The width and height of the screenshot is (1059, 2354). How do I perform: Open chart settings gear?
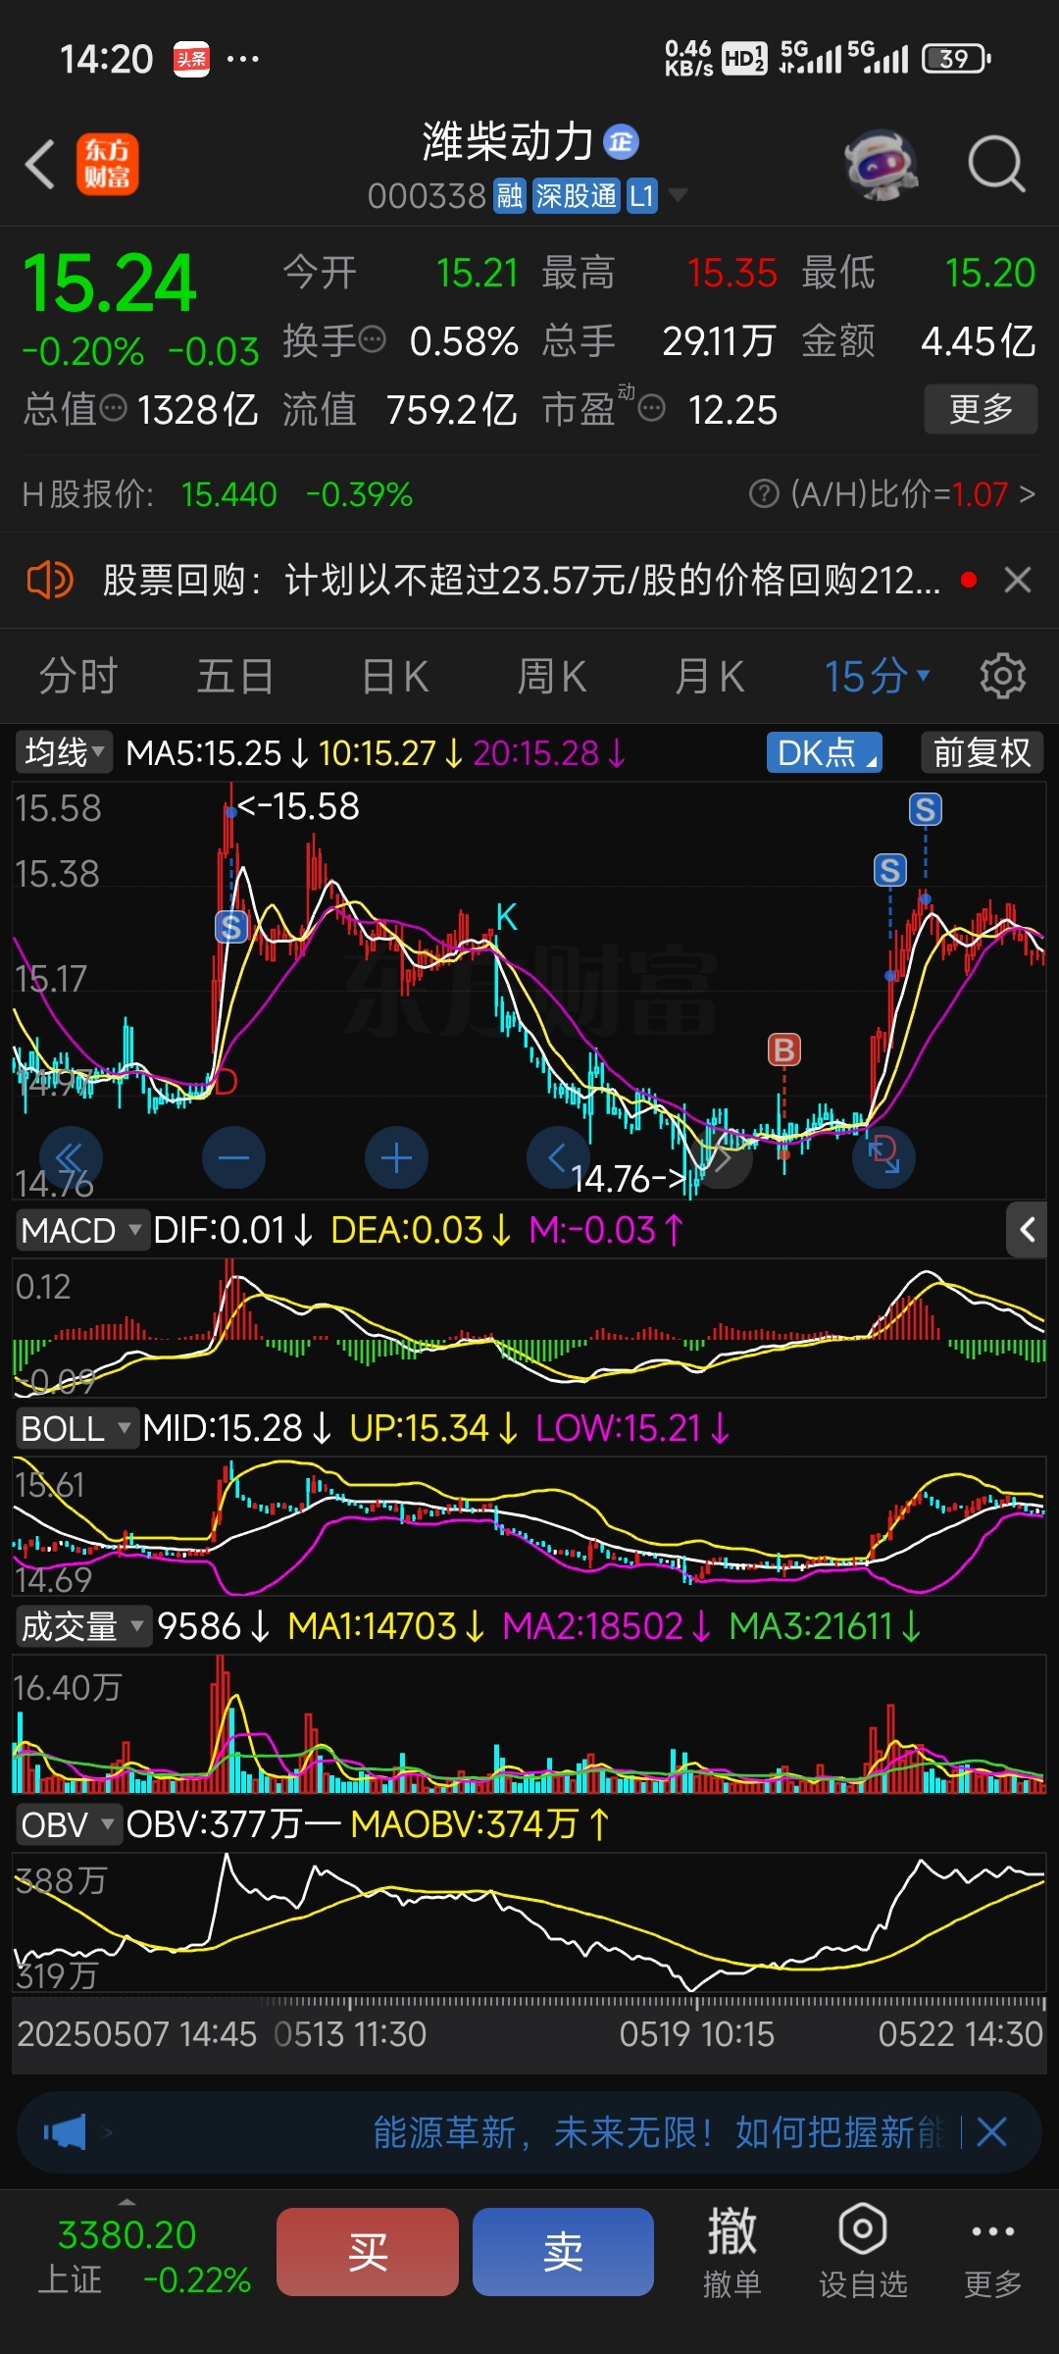tap(1002, 677)
